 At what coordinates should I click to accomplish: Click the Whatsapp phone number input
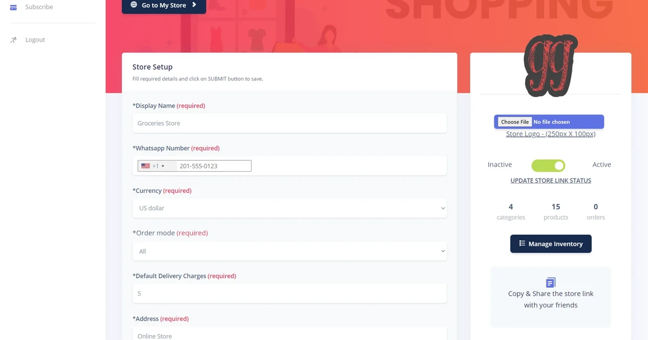214,166
